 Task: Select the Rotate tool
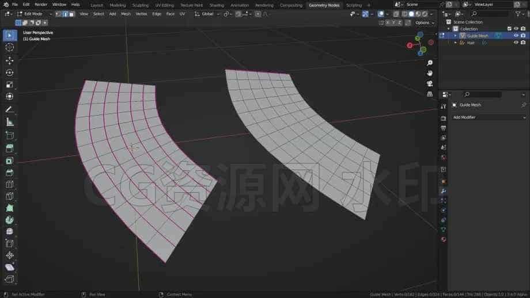pyautogui.click(x=10, y=72)
